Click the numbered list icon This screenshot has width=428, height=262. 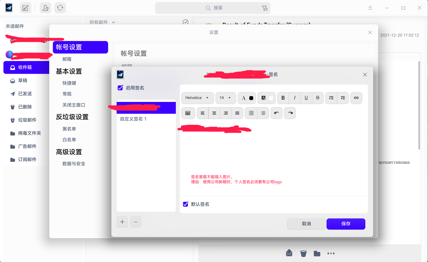point(263,113)
